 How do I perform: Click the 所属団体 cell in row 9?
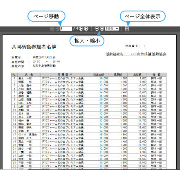click(65, 106)
